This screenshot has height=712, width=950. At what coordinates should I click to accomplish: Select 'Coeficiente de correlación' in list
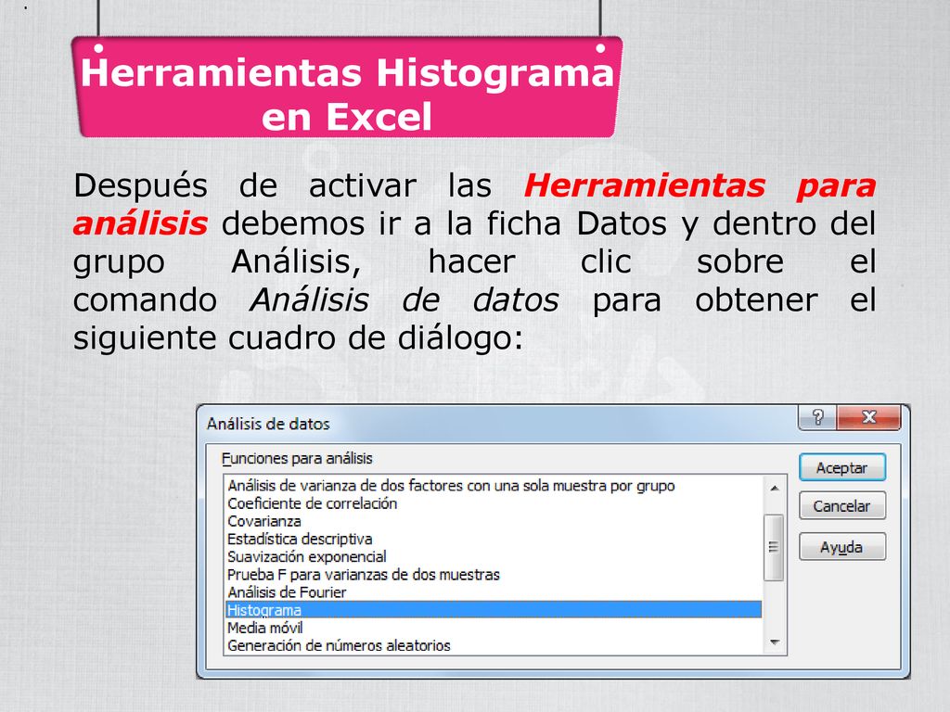[494, 503]
